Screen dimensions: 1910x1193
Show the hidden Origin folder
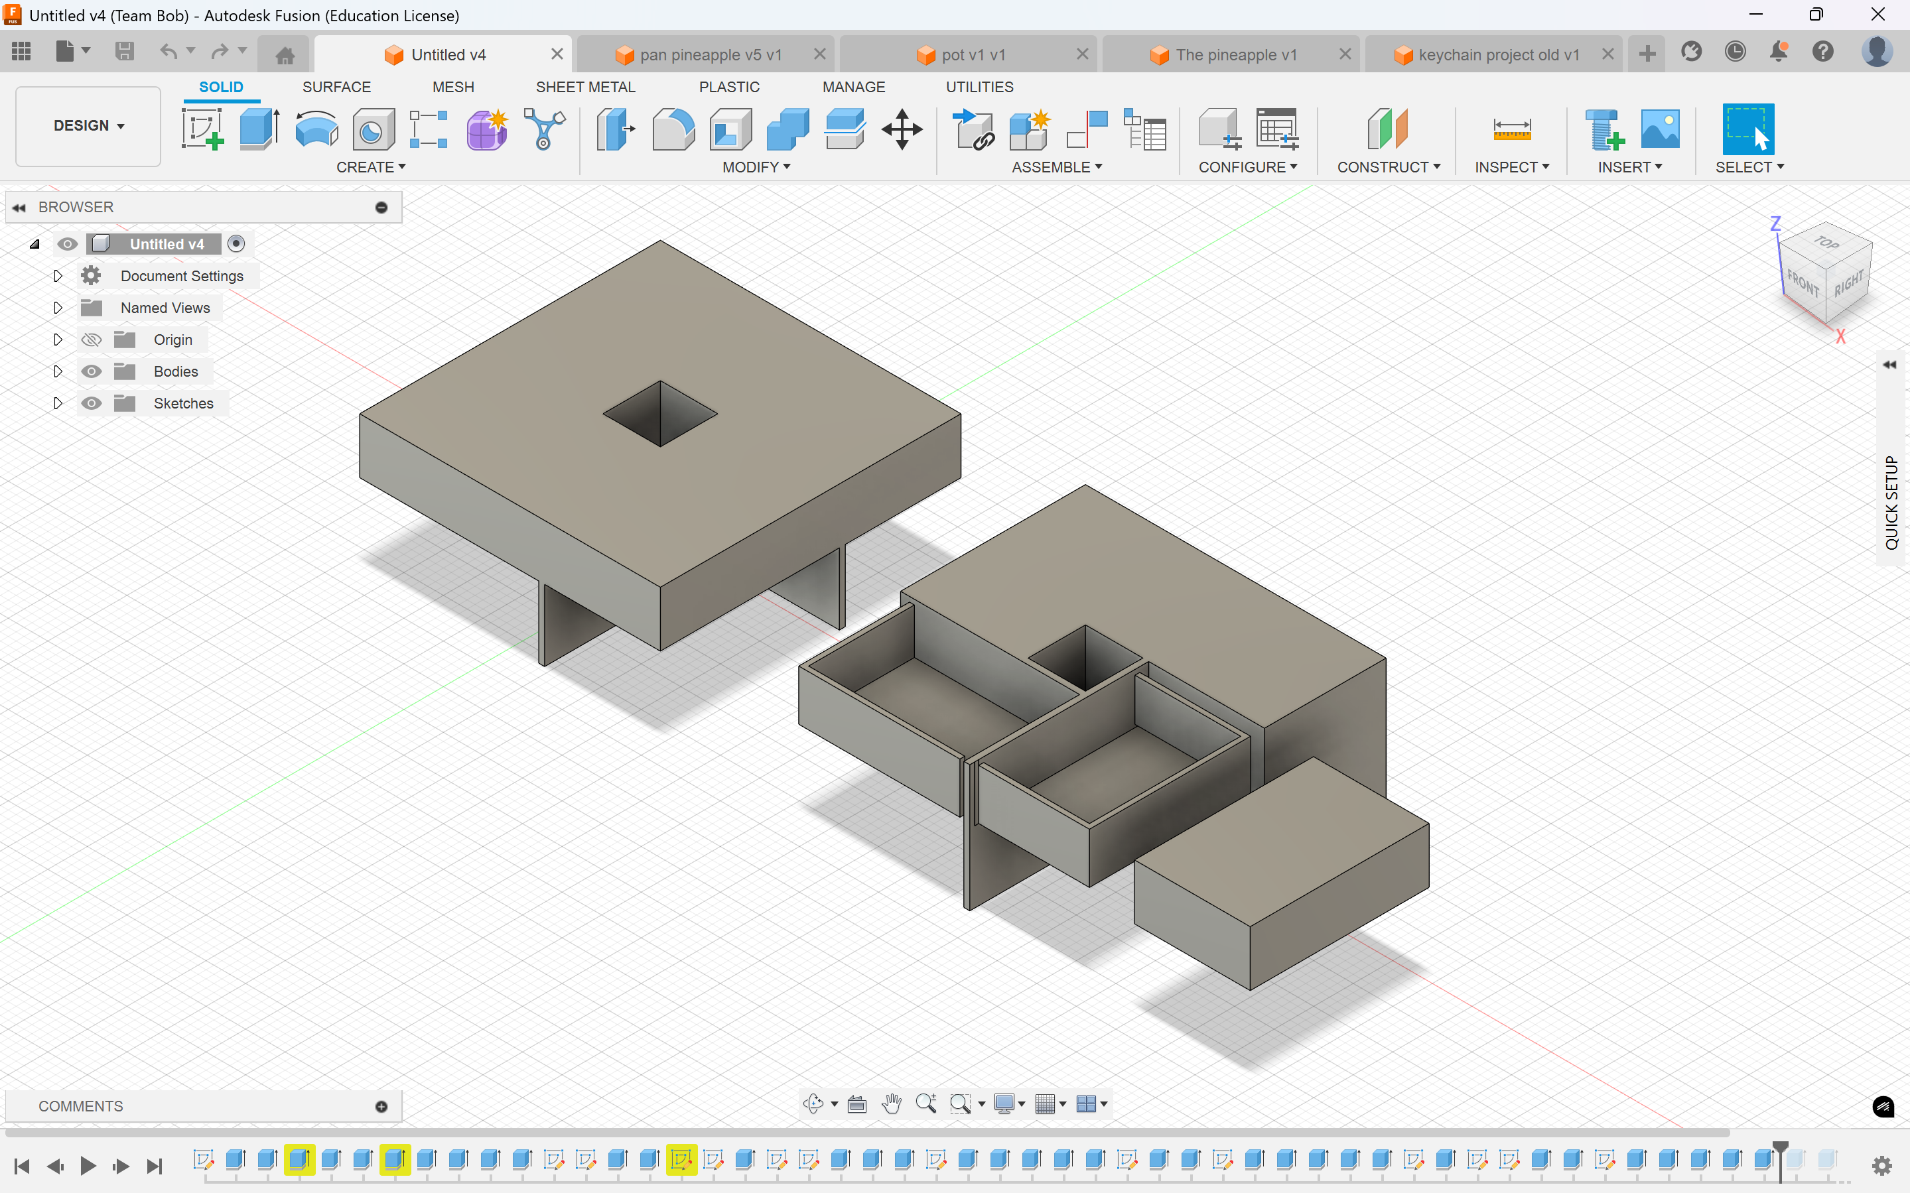tap(91, 340)
